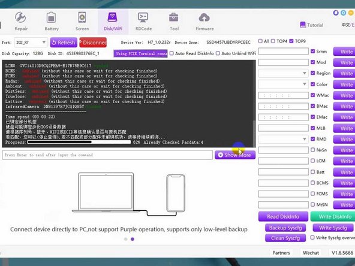355x266 pixels.
Task: Open the Firmware cloud upload icon
Action: pyautogui.click(x=204, y=17)
